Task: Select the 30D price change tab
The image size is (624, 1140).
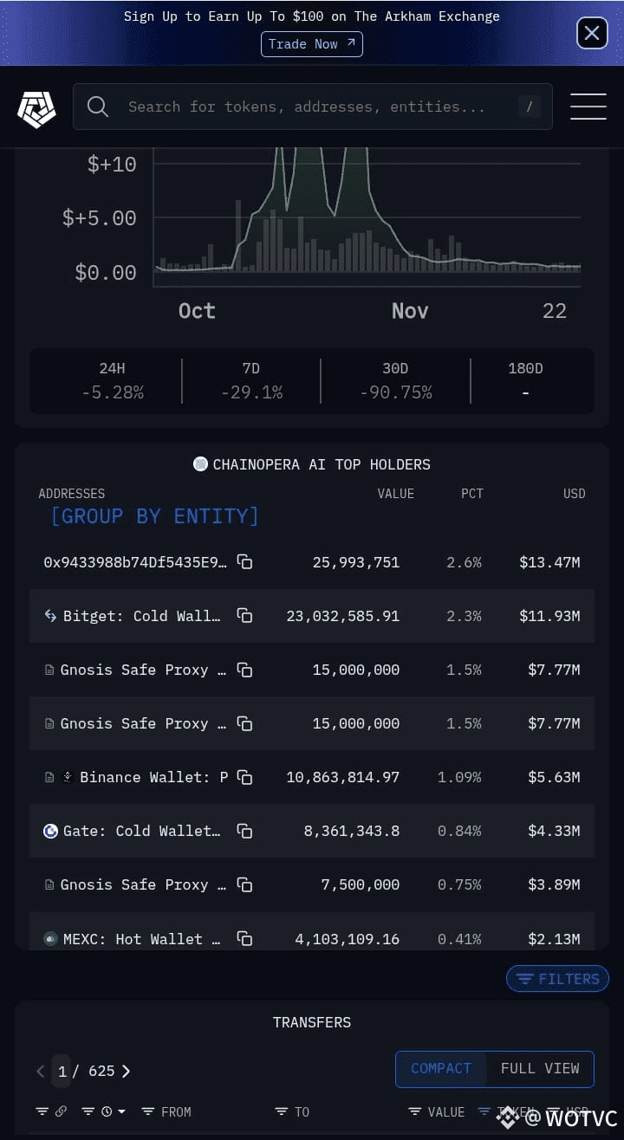Action: tap(395, 380)
